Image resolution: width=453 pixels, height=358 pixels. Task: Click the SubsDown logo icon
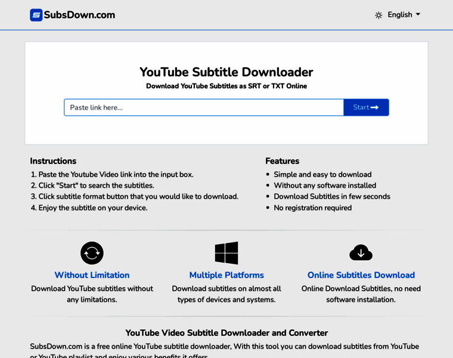36,15
